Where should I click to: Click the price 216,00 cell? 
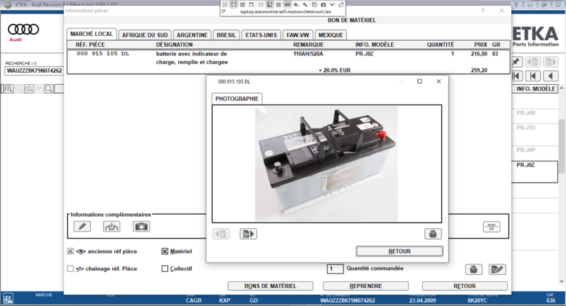point(478,54)
